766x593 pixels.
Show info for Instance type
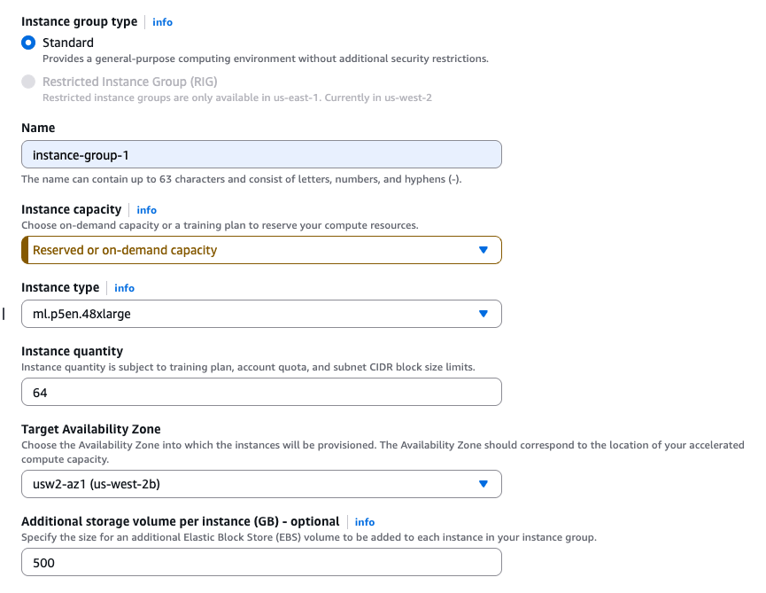coord(125,288)
